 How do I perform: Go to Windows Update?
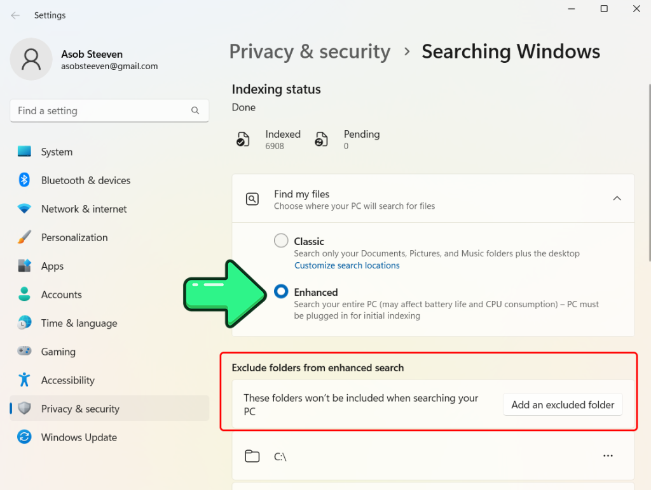point(78,437)
